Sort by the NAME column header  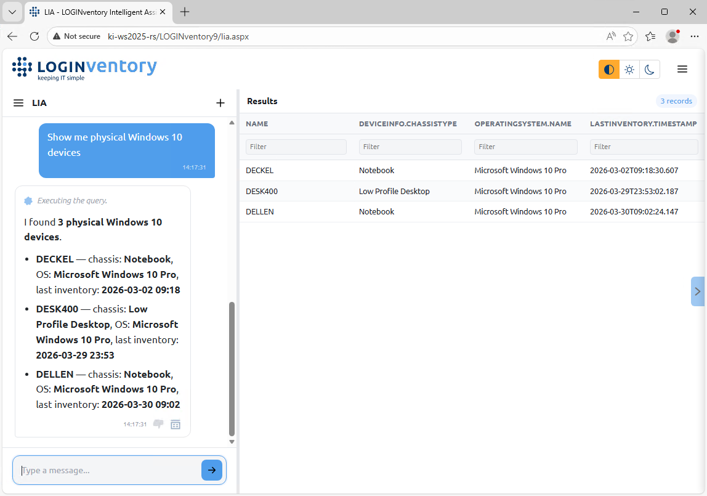(257, 124)
